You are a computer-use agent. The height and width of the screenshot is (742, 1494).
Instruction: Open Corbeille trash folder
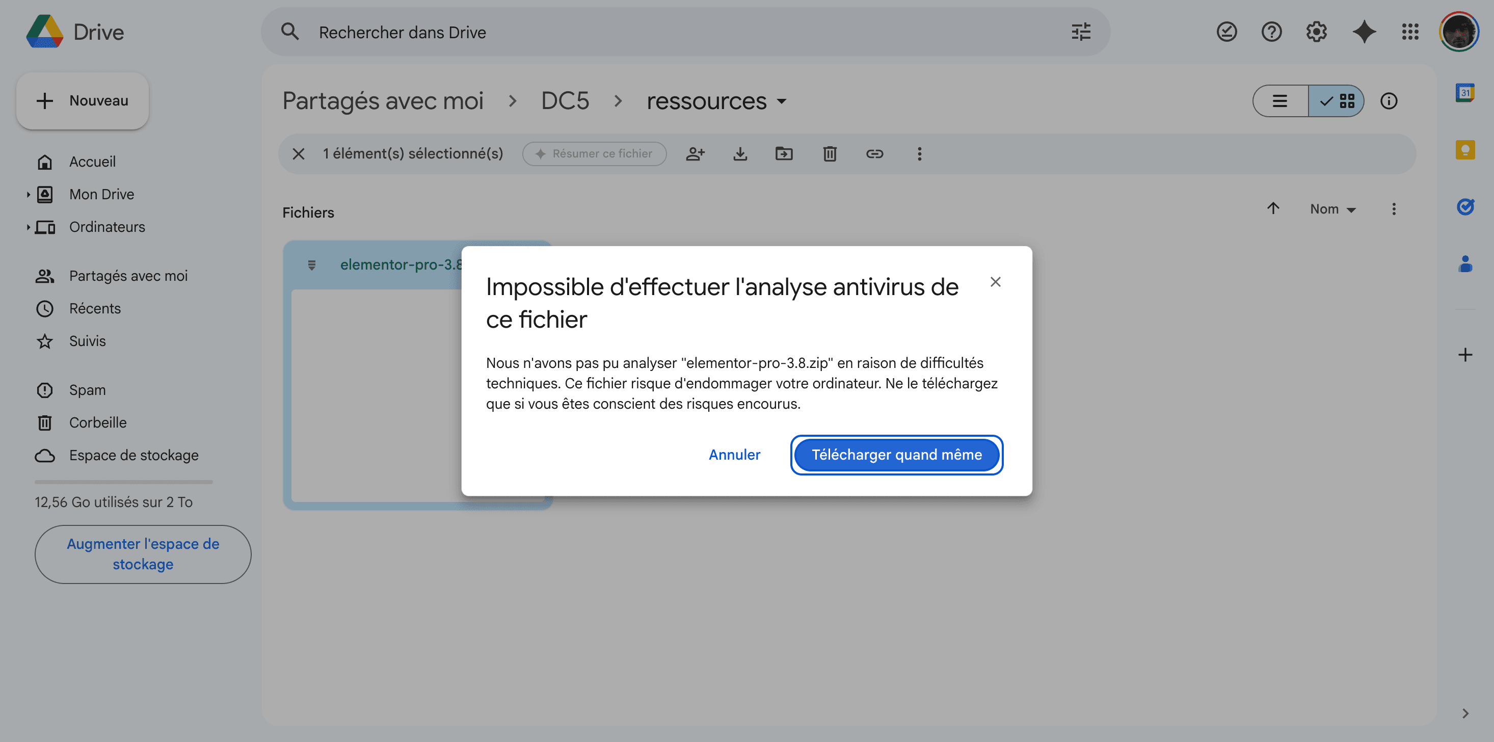click(97, 422)
